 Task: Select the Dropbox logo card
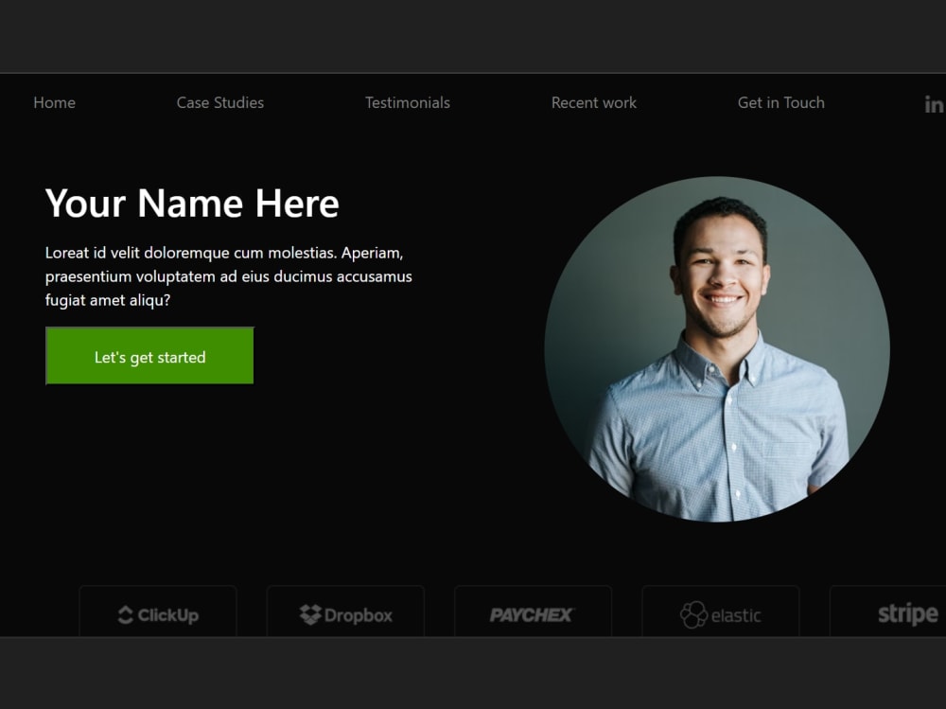[345, 612]
